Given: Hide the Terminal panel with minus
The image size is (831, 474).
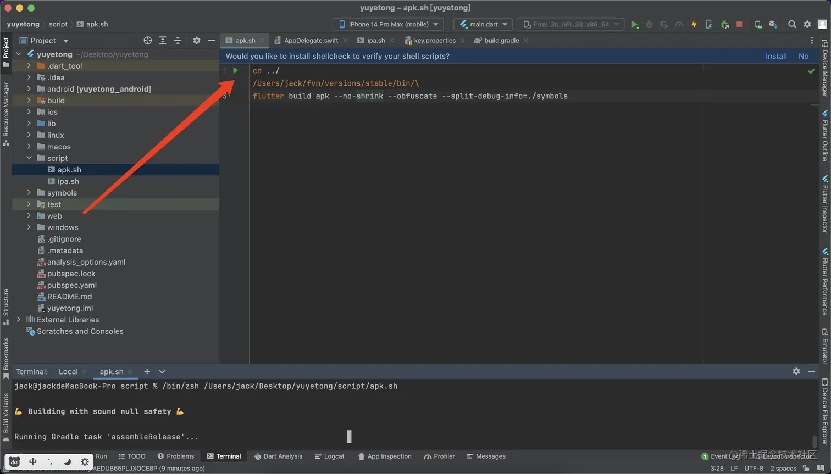Looking at the screenshot, I should [x=811, y=371].
